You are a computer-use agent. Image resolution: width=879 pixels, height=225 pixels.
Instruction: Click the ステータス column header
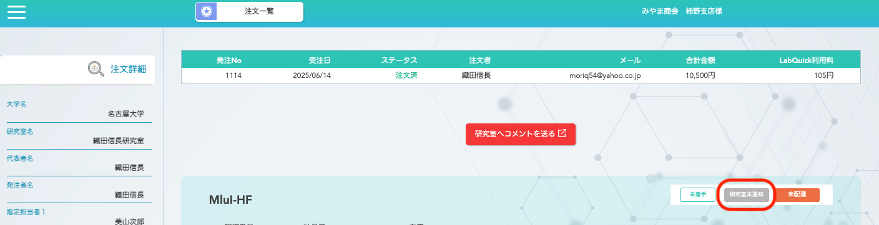click(x=399, y=60)
